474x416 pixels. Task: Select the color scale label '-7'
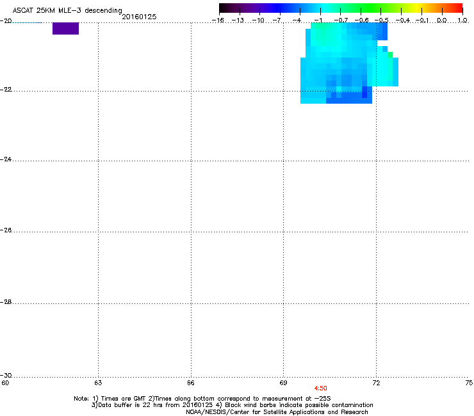coord(277,20)
